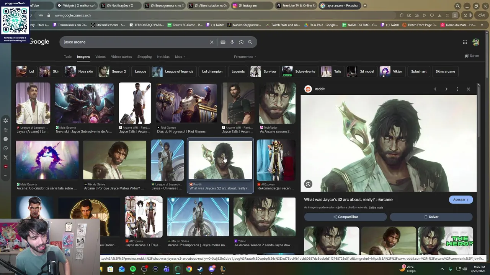Viewport: 490px width, 275px height.
Task: Open the Twitch Front Page bookmark
Action: click(419, 25)
